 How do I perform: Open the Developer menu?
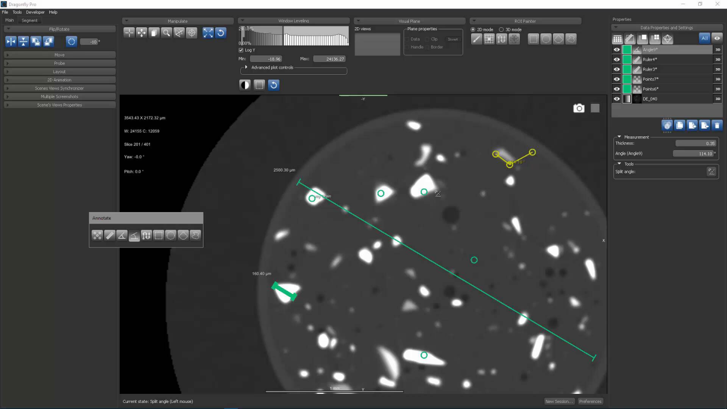(x=35, y=12)
